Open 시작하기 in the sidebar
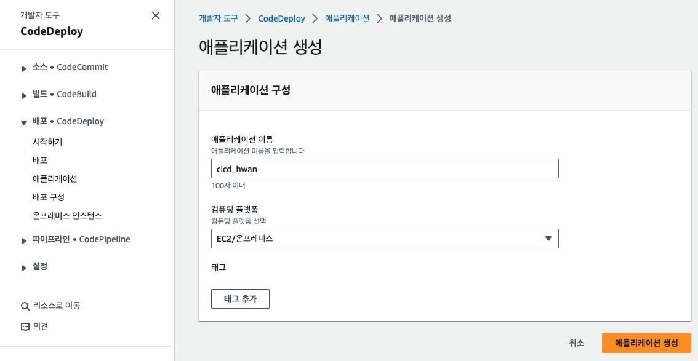The width and height of the screenshot is (698, 361). click(47, 142)
